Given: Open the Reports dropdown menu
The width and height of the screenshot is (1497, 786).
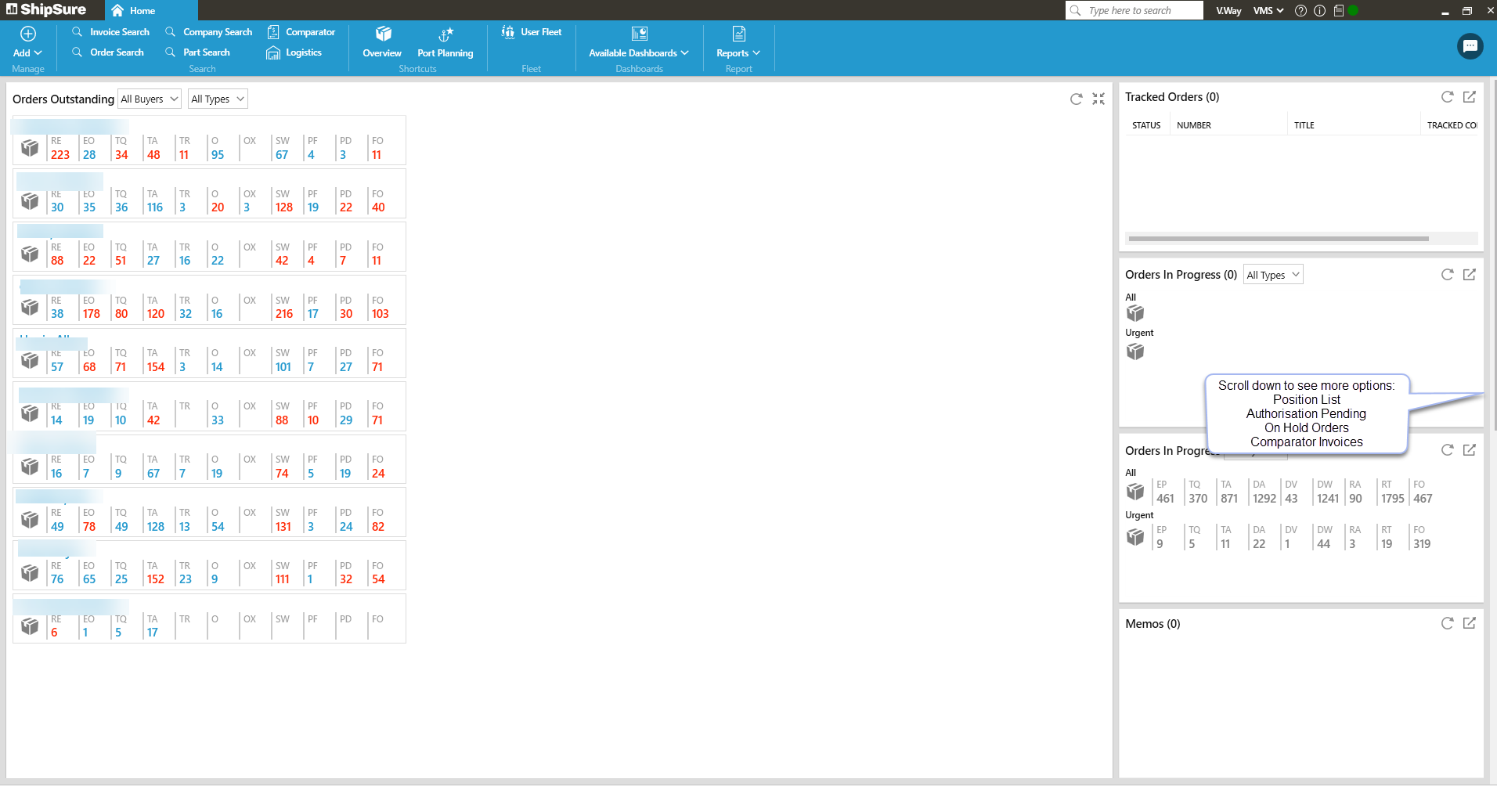Looking at the screenshot, I should coord(738,53).
